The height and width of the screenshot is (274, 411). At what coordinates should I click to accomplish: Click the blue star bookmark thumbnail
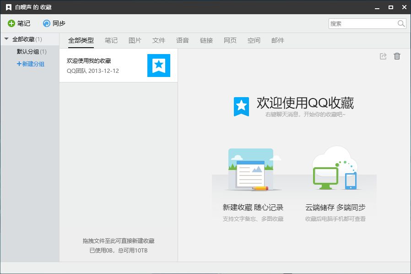(158, 66)
